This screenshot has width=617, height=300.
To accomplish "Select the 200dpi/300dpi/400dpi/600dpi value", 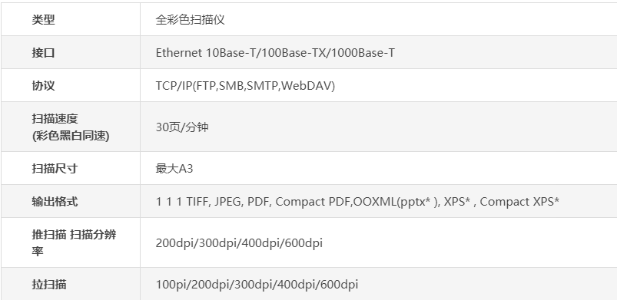I will pyautogui.click(x=239, y=243).
